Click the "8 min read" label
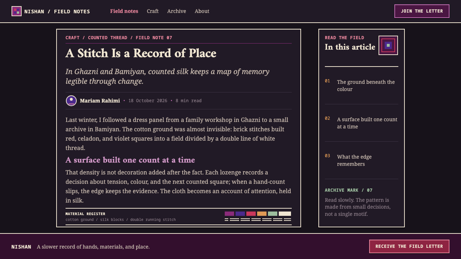Viewport: 461px width, 259px height. (x=189, y=101)
